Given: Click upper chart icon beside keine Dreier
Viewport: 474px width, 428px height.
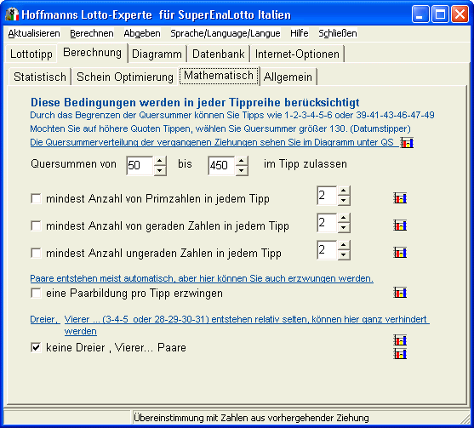Looking at the screenshot, I should tap(400, 340).
